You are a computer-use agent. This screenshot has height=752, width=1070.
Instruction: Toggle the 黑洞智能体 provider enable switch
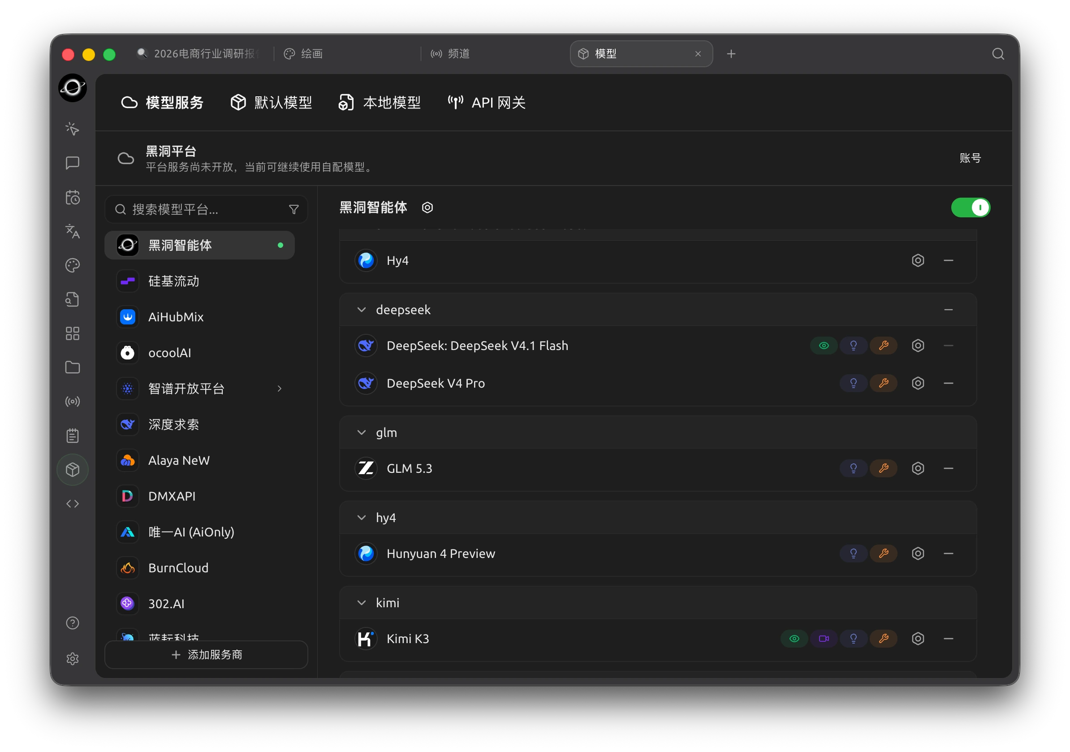click(x=970, y=207)
